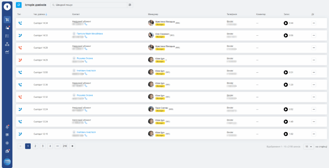The image size is (329, 168).
Task: Play the 1:49 call recording
Action: point(286,121)
